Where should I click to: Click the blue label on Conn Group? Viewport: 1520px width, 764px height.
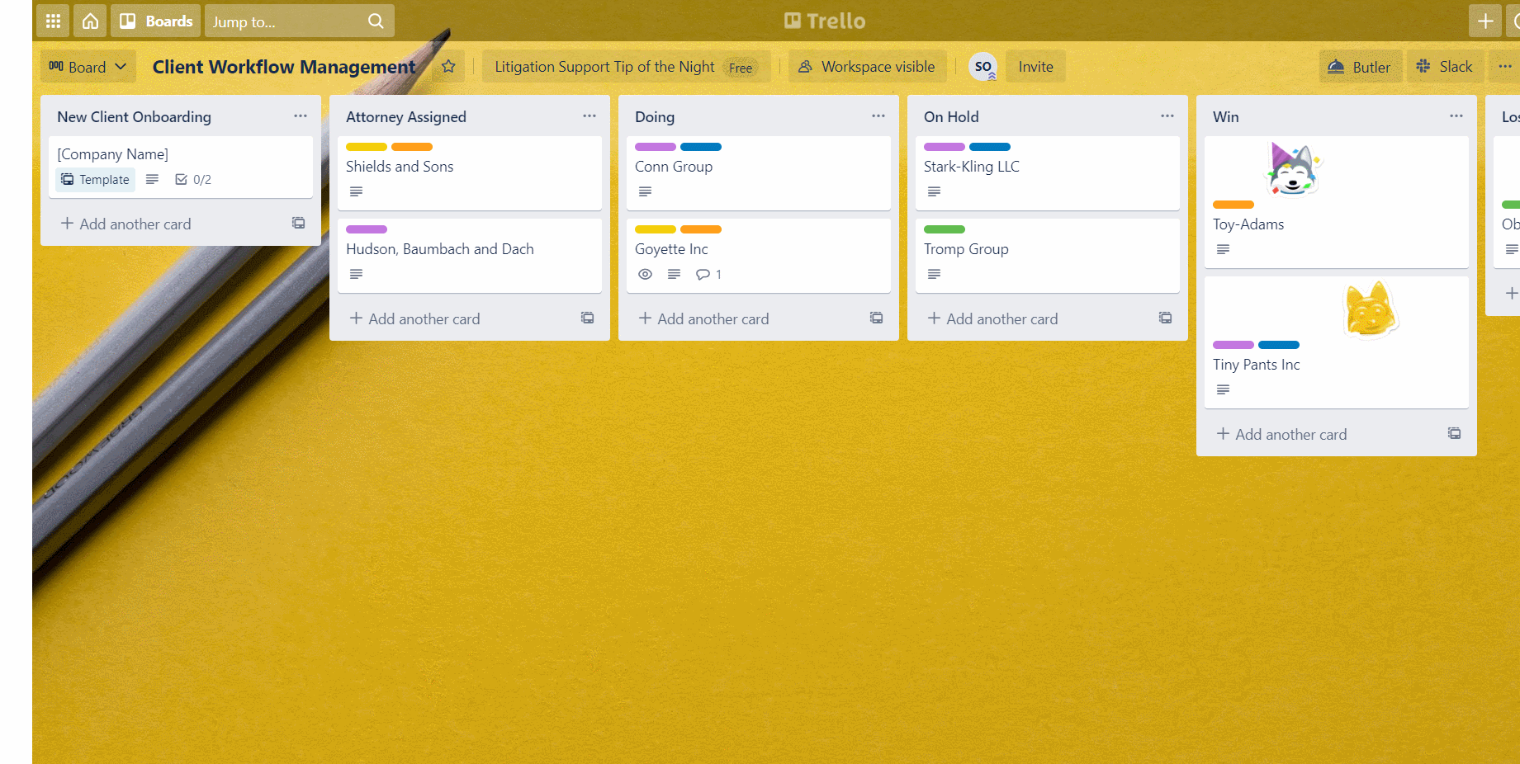click(701, 147)
